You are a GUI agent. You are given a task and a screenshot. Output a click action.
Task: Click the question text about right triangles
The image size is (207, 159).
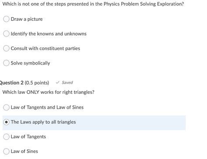click(48, 92)
